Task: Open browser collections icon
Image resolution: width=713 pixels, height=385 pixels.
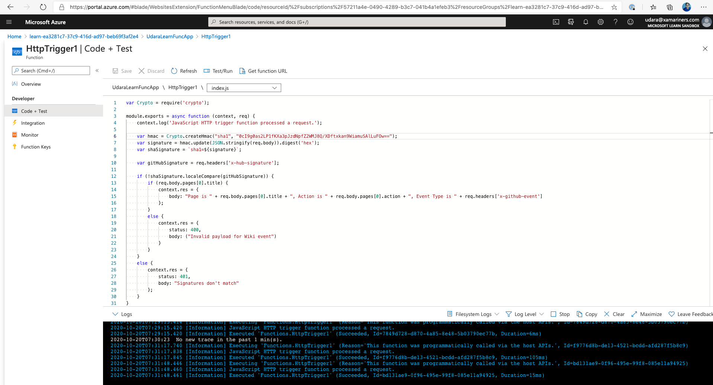Action: click(669, 7)
